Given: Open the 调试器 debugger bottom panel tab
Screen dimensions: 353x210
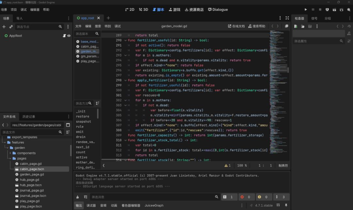Looking at the screenshot, I should pyautogui.click(x=91, y=205).
